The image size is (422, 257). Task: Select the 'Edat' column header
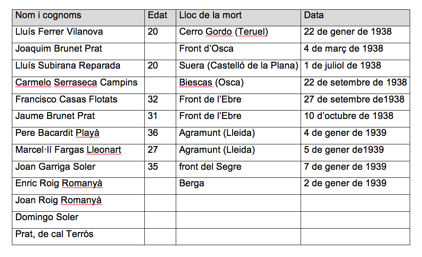[x=160, y=18]
